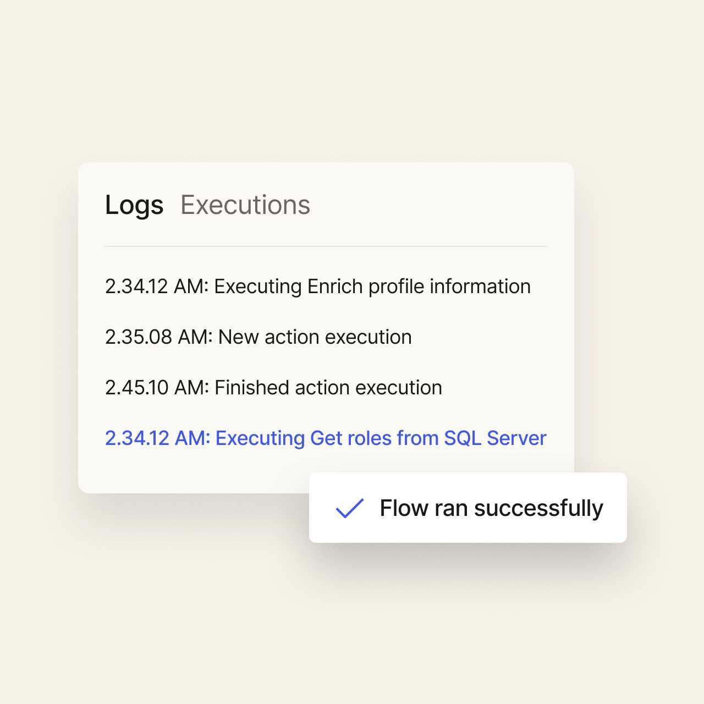704x704 pixels.
Task: Select the "Enrich profile information" text
Action: coord(419,287)
